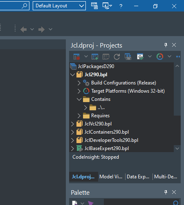Switch to the Model Vi... tab
The height and width of the screenshot is (205, 184).
[111, 177]
